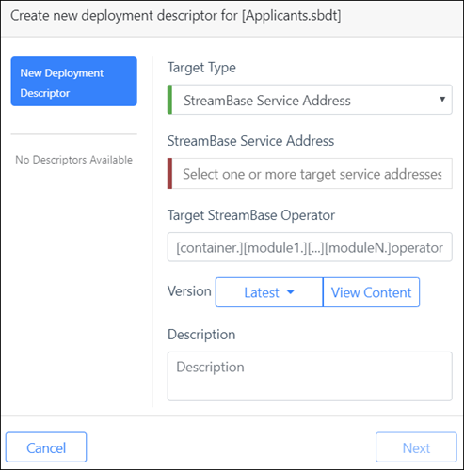Click the Description label above the text area
This screenshot has width=464, height=470.
click(x=201, y=335)
